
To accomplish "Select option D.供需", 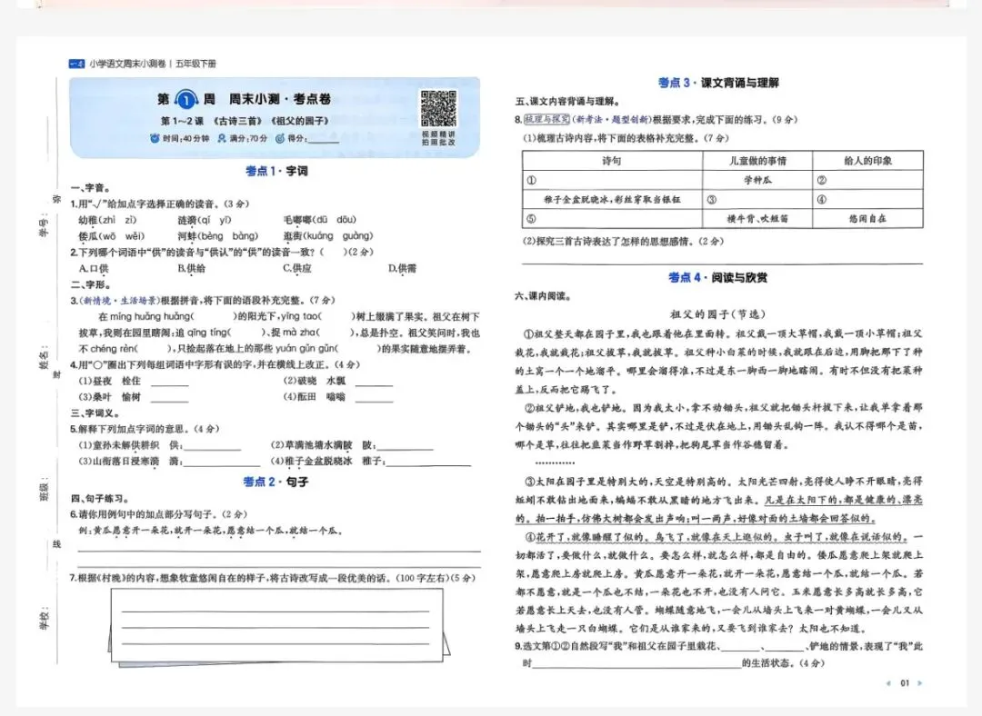I will coord(402,269).
